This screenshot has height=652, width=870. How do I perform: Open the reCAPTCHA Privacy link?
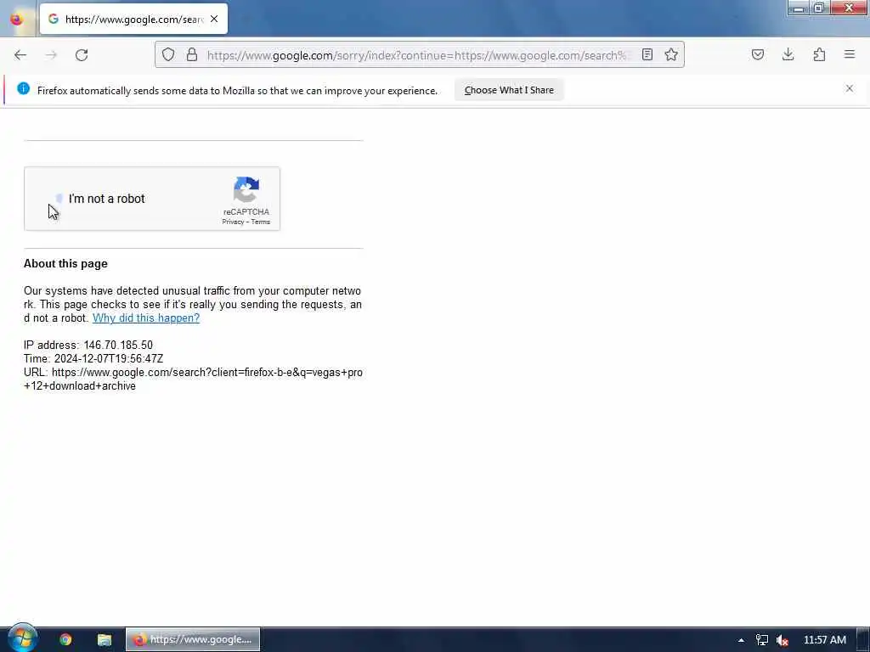point(233,222)
